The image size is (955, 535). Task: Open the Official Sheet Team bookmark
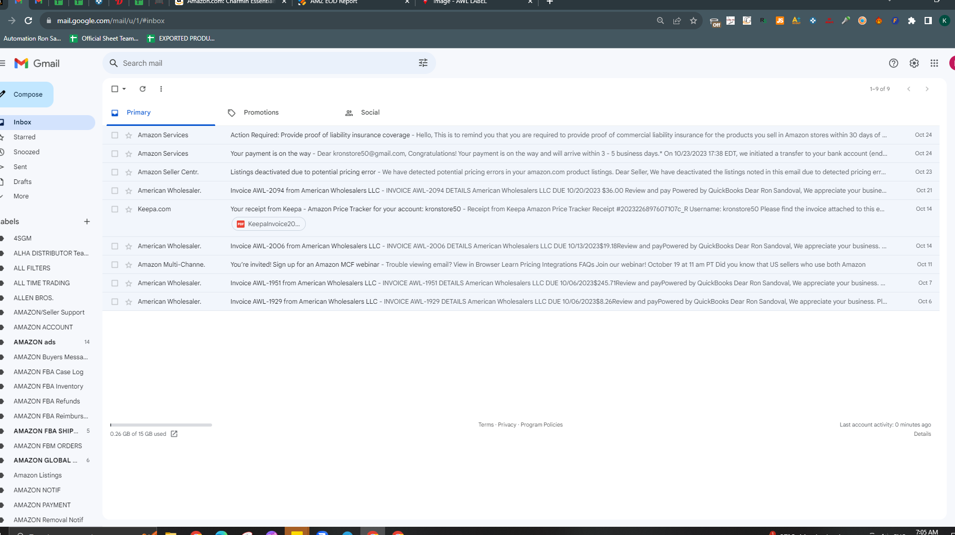click(104, 39)
